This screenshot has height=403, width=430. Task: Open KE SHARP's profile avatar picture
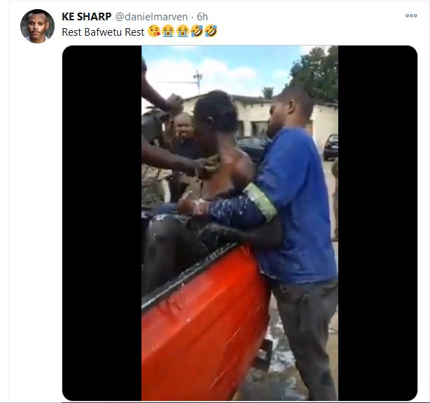(37, 27)
